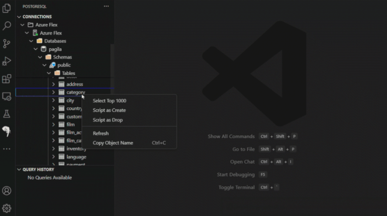Collapse the Tables folder
This screenshot has height=216, width=387.
click(49, 73)
